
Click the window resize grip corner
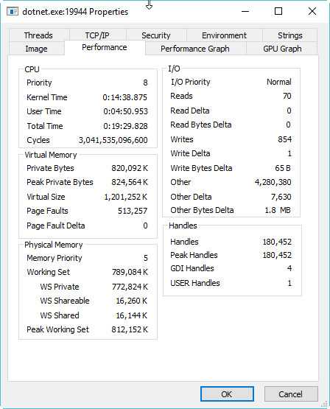324,404
